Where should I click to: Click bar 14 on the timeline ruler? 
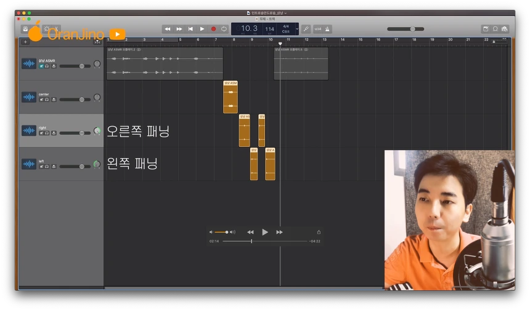tap(343, 39)
